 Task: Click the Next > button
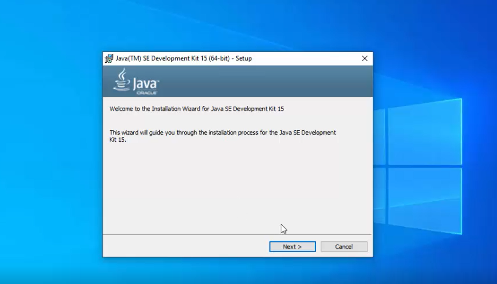(x=292, y=247)
